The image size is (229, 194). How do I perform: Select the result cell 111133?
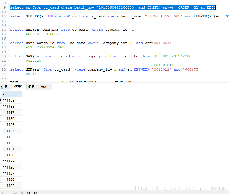12,137
